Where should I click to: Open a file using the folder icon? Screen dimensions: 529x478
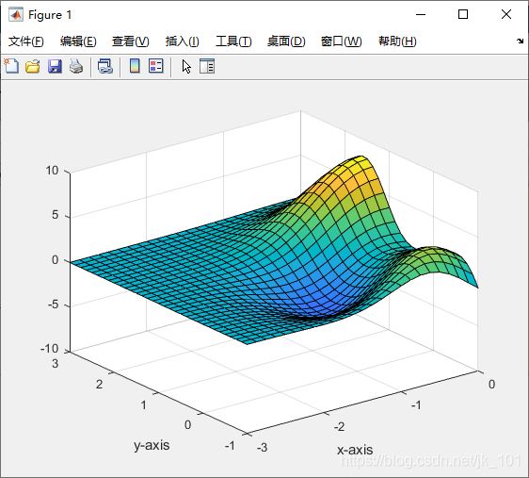coord(33,66)
